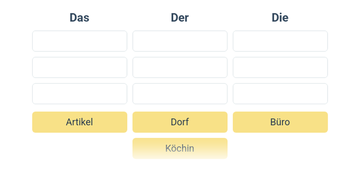Select the Der column heading
The image size is (359, 179).
[179, 17]
